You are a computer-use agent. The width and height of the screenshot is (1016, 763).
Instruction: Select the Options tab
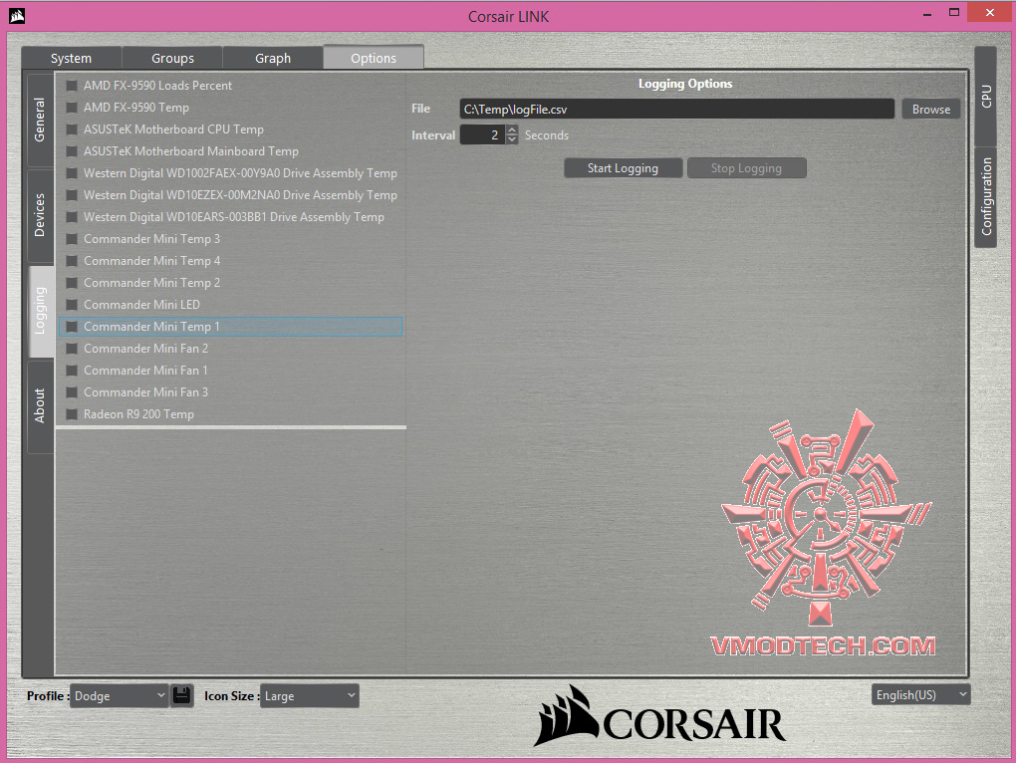pyautogui.click(x=374, y=58)
